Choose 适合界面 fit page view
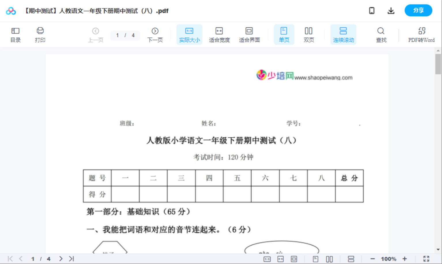The height and width of the screenshot is (264, 442). coord(249,34)
